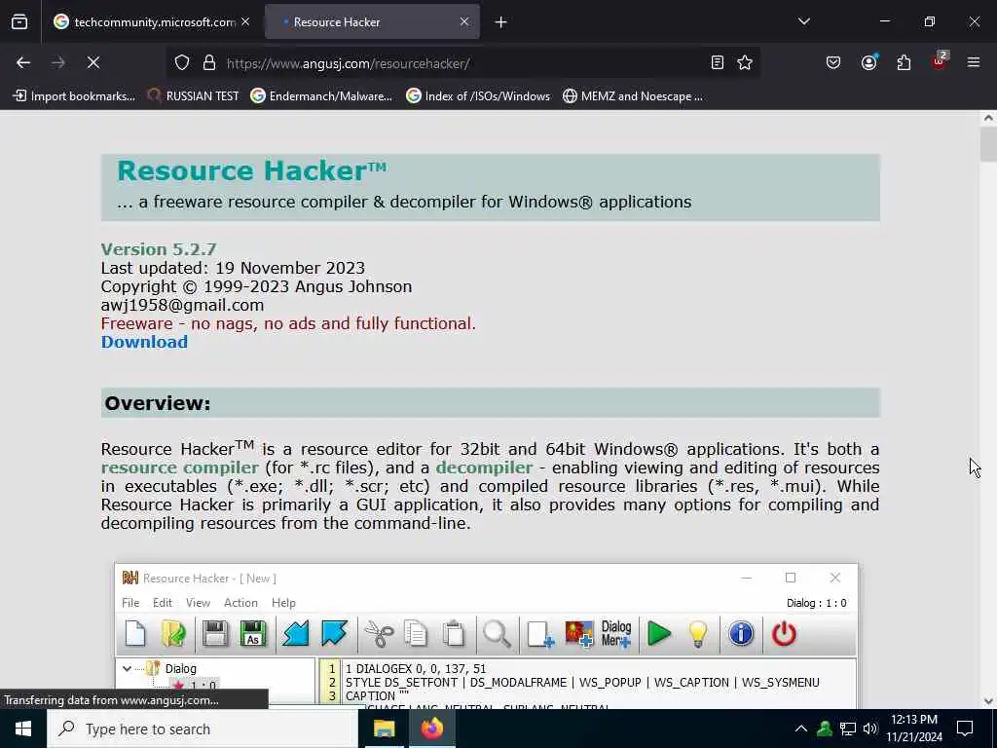Click the page vertical scrollbar thumb
The image size is (997, 748).
point(988,144)
